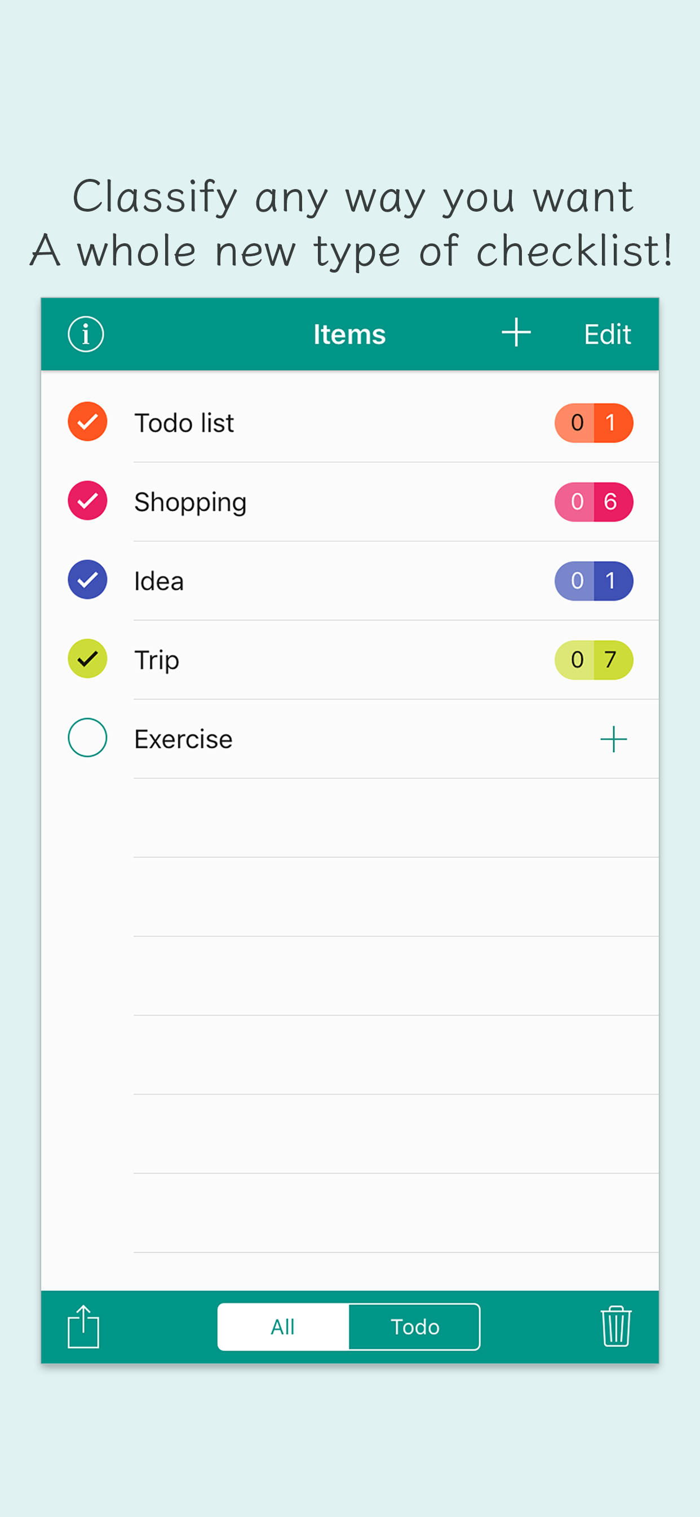Switch to the All tab
Viewport: 700px width, 1517px height.
283,1327
